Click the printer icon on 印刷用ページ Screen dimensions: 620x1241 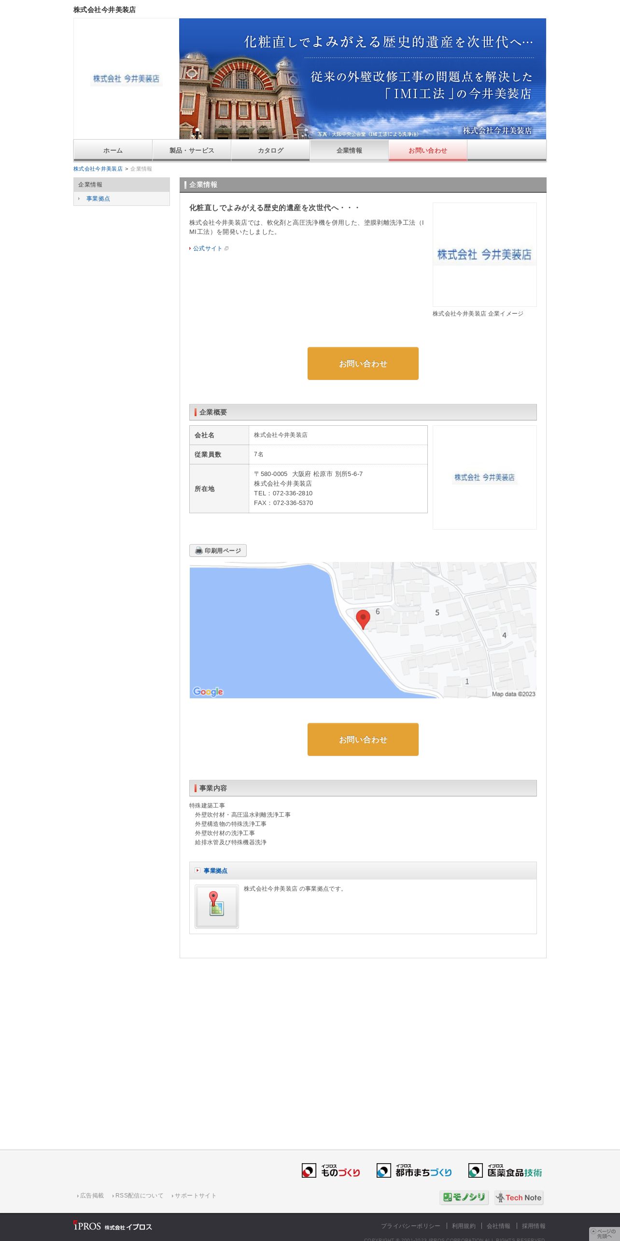198,550
